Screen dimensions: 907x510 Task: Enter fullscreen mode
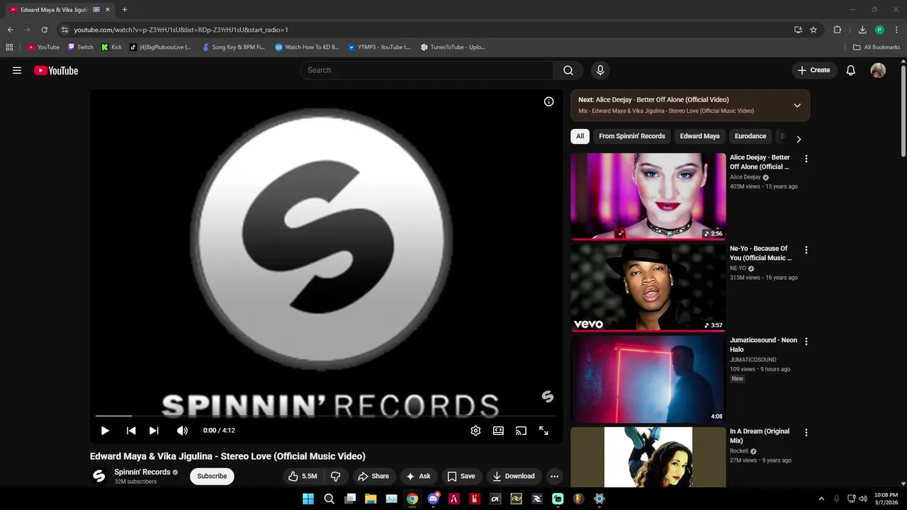pyautogui.click(x=543, y=430)
